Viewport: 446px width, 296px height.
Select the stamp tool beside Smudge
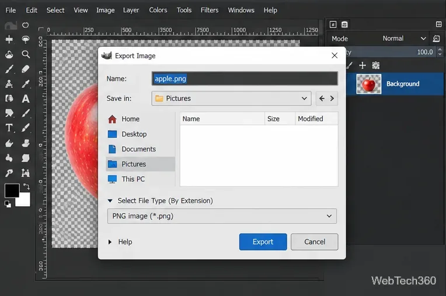tap(26, 143)
